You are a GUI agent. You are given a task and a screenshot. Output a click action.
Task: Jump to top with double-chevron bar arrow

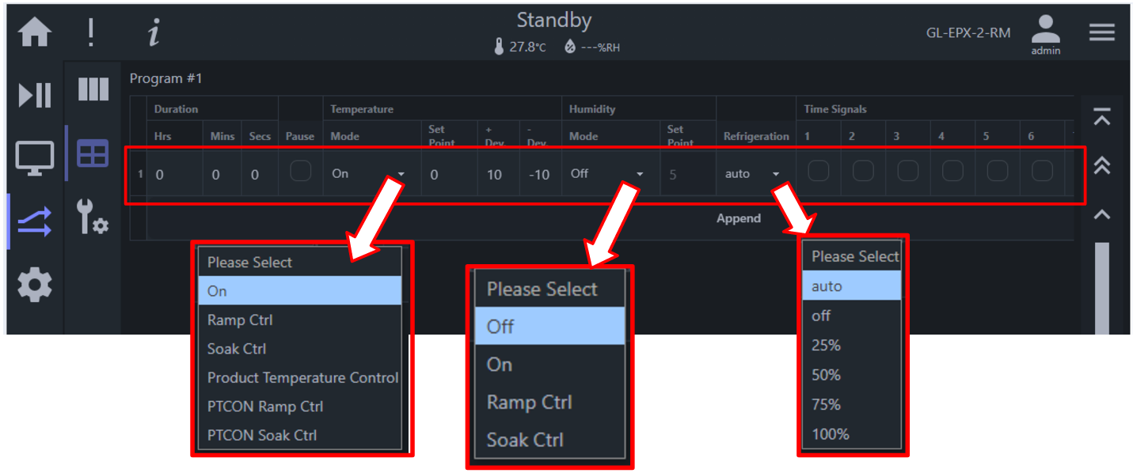[x=1101, y=117]
